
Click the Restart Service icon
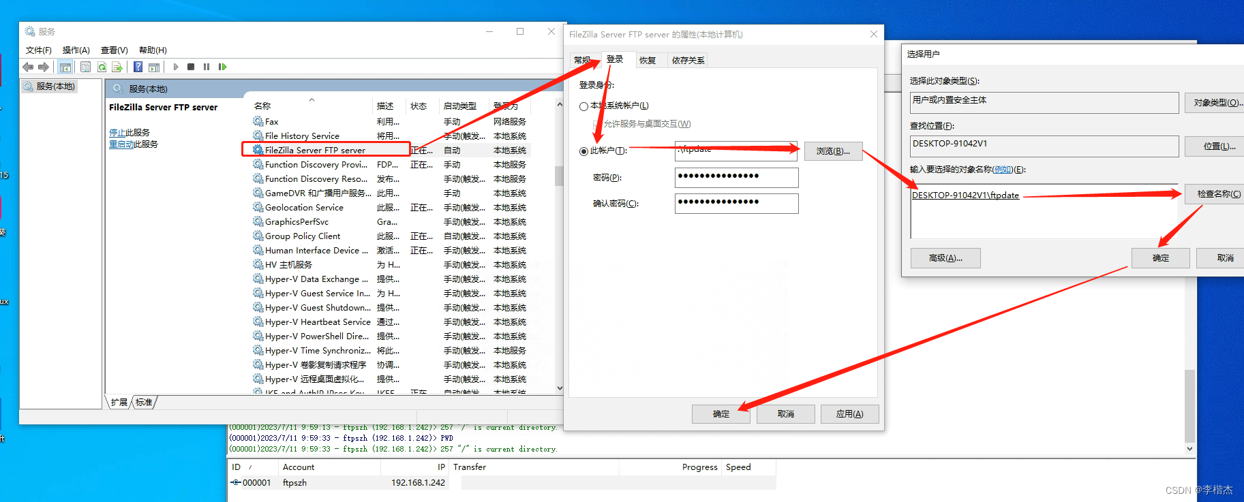click(x=222, y=67)
